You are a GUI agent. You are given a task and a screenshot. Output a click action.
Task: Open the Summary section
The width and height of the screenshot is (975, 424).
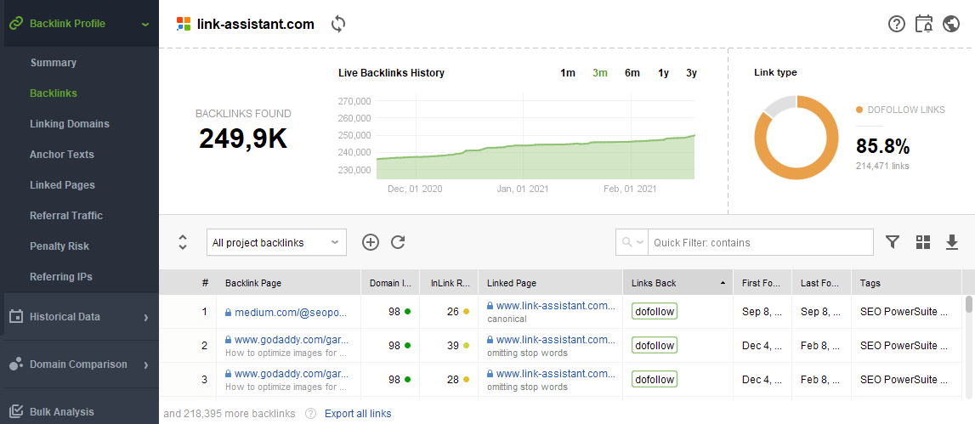point(53,63)
